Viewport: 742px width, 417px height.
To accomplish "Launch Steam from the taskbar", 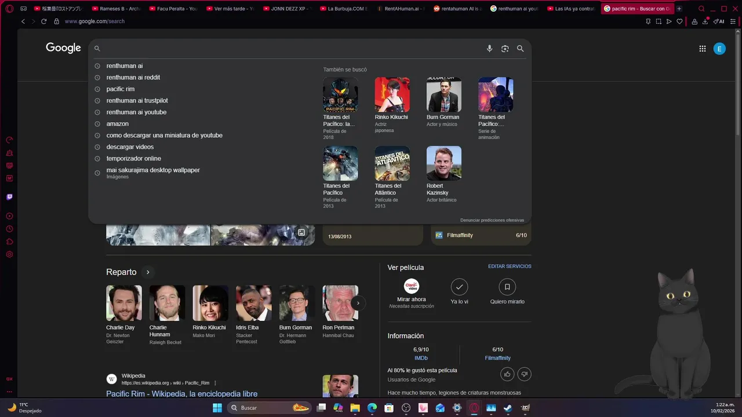I will [508, 408].
